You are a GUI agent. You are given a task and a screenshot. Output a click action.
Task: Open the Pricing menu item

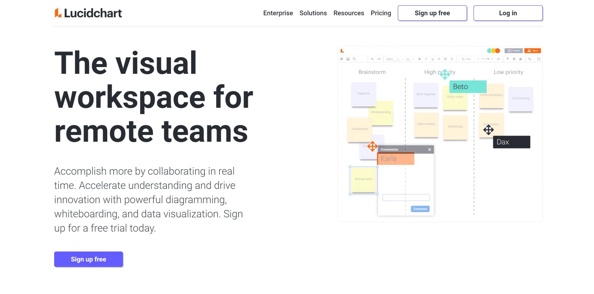(381, 13)
